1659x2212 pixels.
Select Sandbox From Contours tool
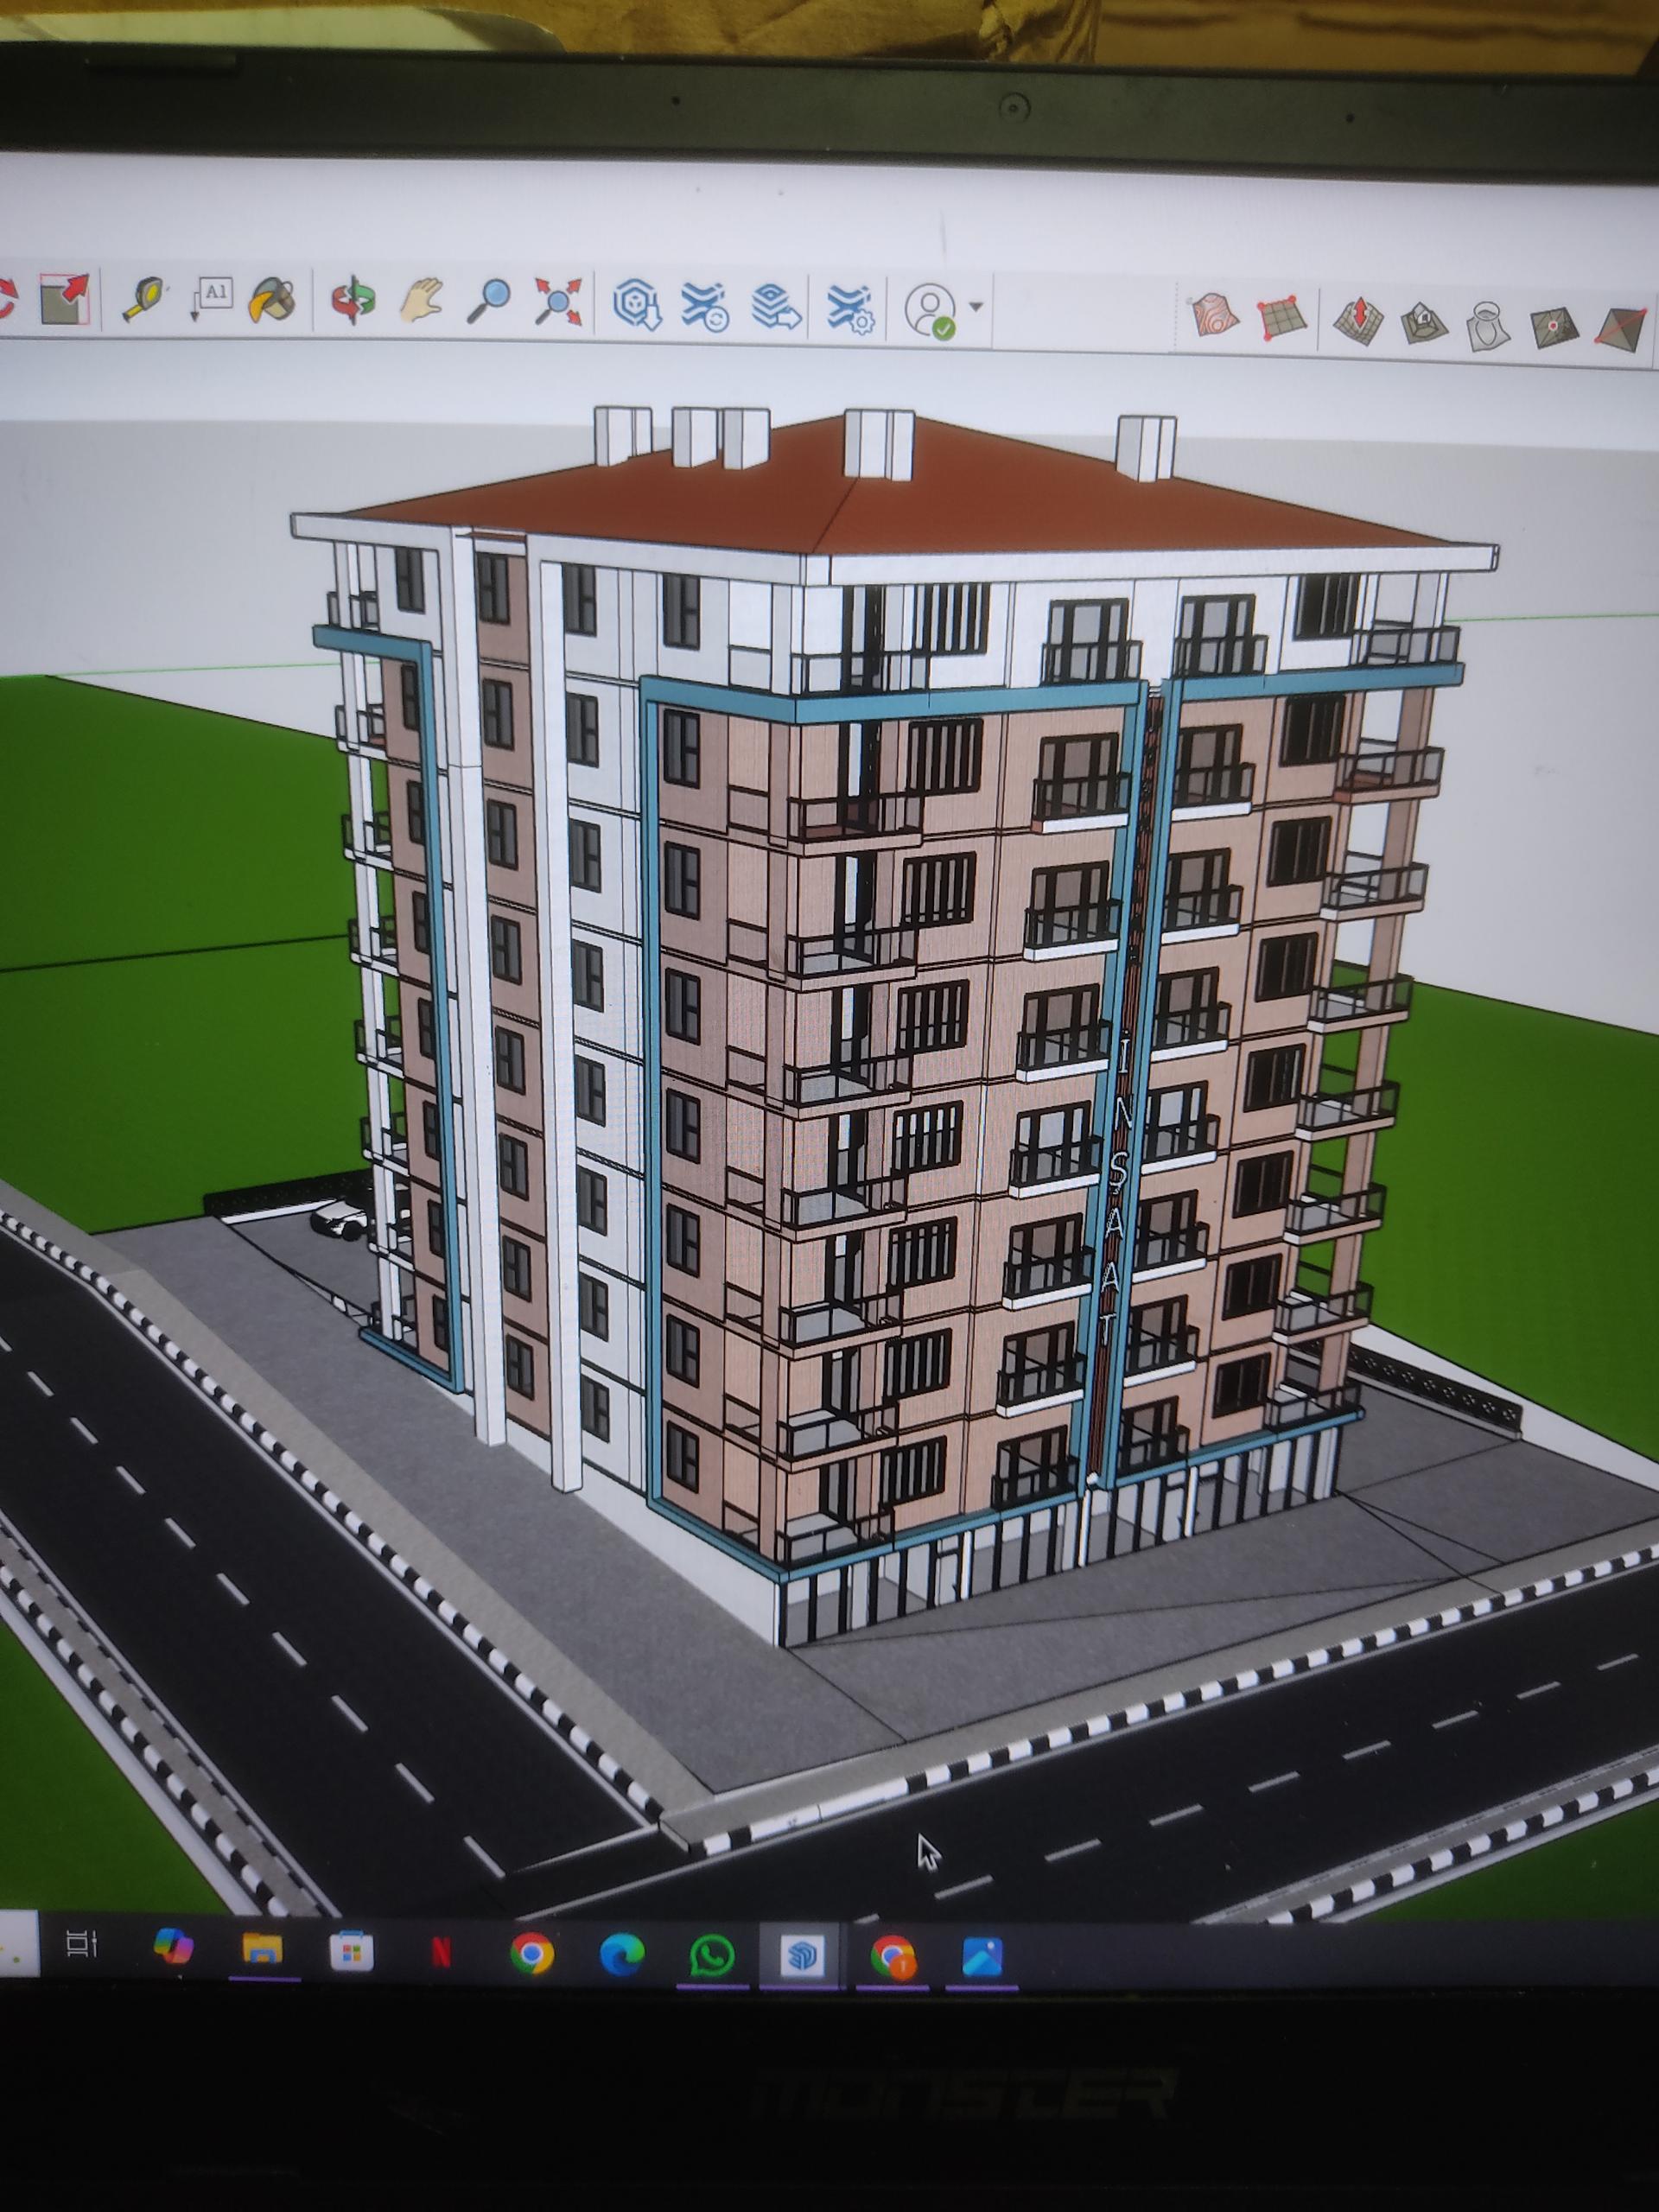coord(1214,316)
